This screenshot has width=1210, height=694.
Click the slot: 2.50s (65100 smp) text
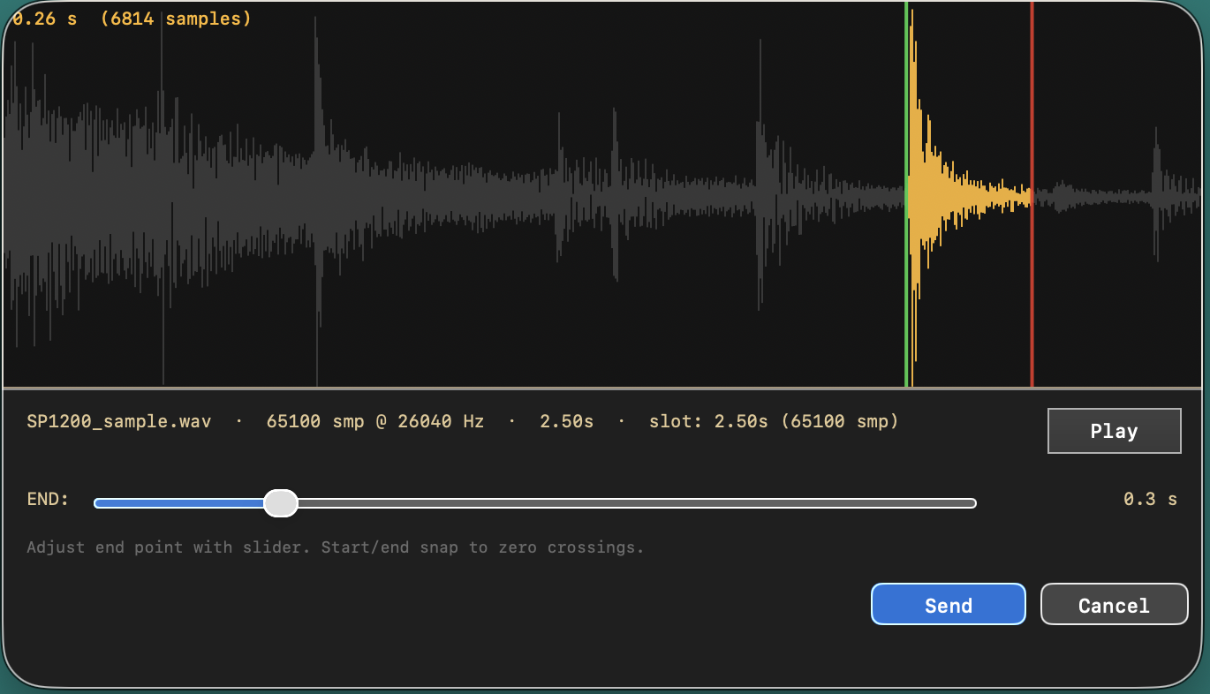click(774, 421)
